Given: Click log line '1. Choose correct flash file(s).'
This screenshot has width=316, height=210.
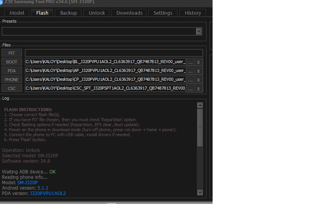Looking at the screenshot, I should (32, 115).
